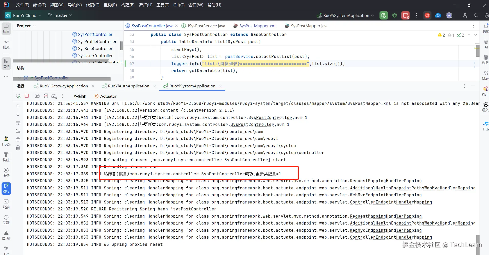Open the 结构 structure tool window
This screenshot has width=489, height=255.
(x=6, y=64)
